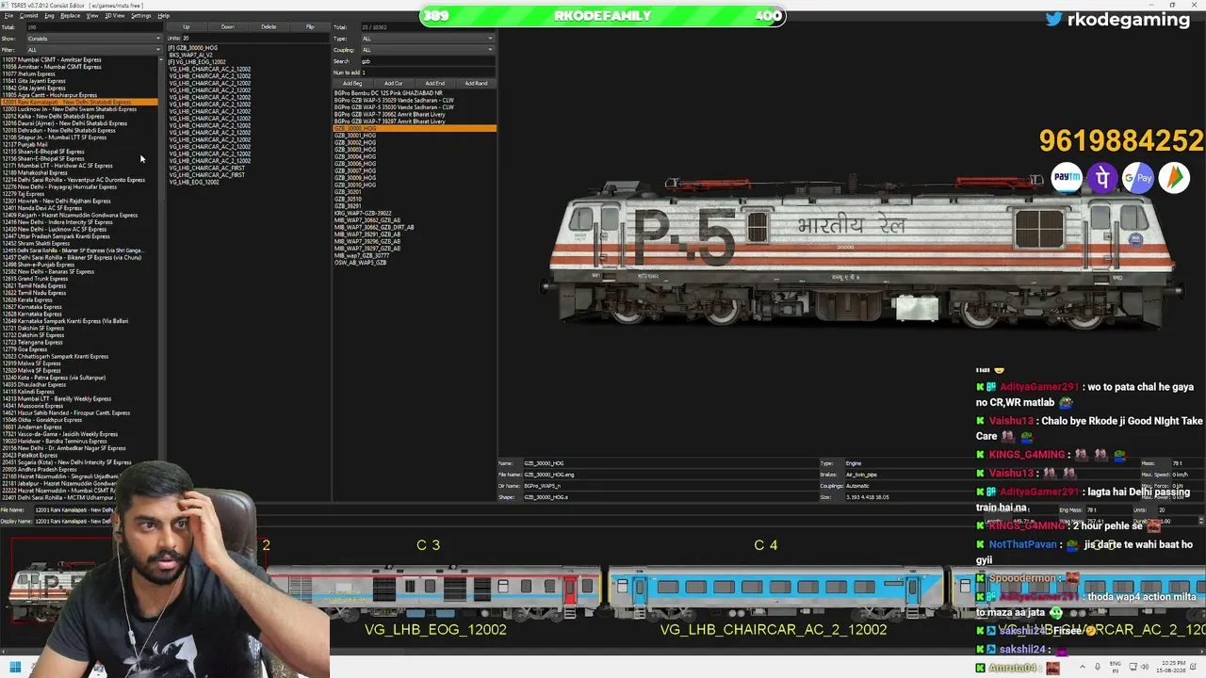Viewport: 1206px width, 678px height.
Task: Show hidden system tray icons chevron
Action: click(x=1081, y=668)
